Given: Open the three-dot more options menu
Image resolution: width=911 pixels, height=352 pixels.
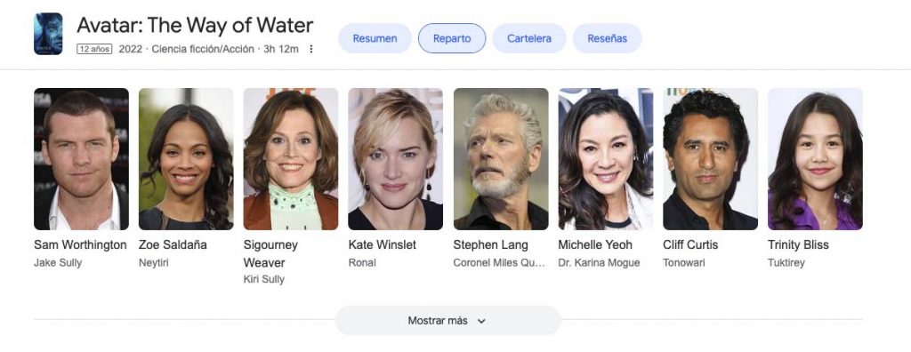Looking at the screenshot, I should [310, 49].
